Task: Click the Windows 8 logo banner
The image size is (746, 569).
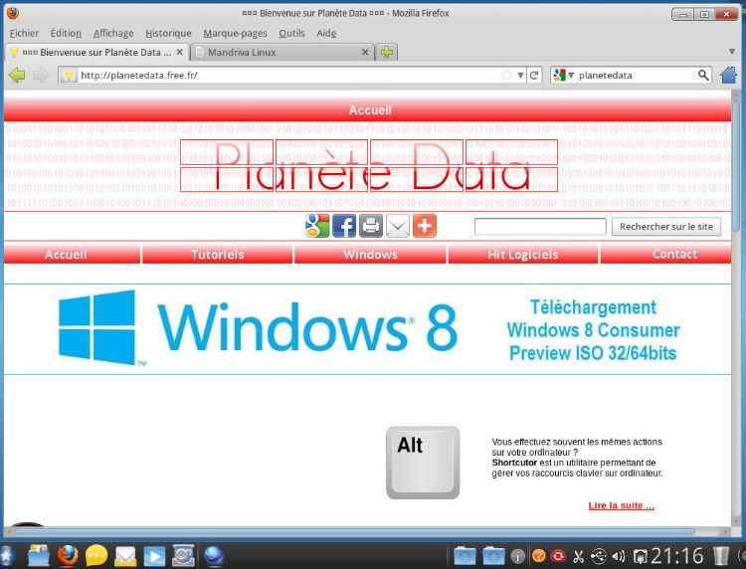Action: click(258, 328)
